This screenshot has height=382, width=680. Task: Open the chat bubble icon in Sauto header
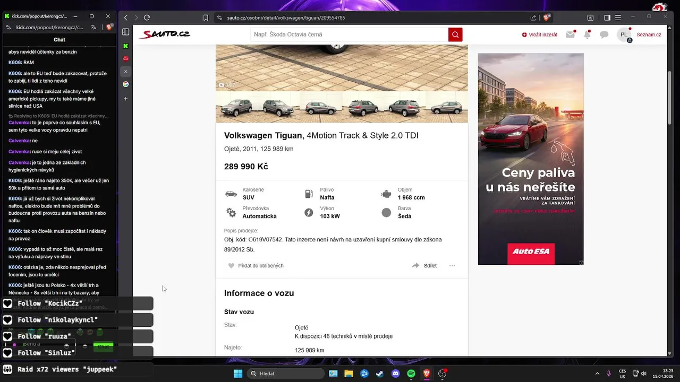coord(604,34)
